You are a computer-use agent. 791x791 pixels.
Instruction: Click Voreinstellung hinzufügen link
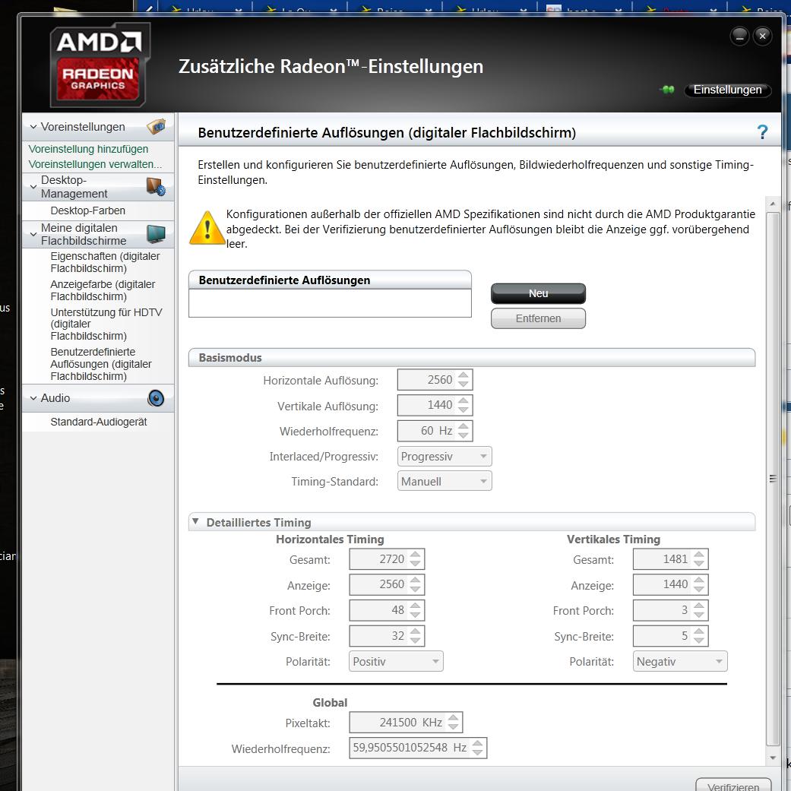[88, 149]
